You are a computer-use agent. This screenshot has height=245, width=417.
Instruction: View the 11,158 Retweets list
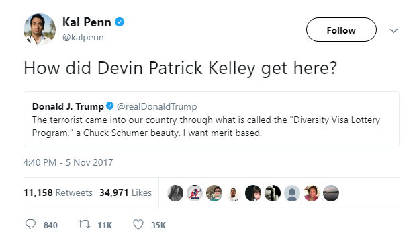click(x=58, y=193)
